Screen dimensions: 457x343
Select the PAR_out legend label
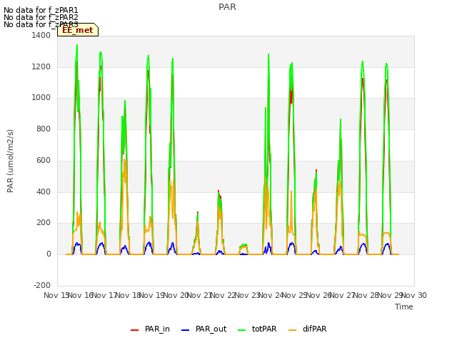211,329
